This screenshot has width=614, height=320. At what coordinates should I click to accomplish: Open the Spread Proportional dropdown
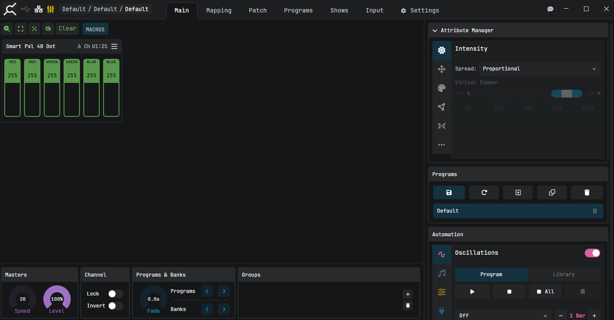click(539, 69)
